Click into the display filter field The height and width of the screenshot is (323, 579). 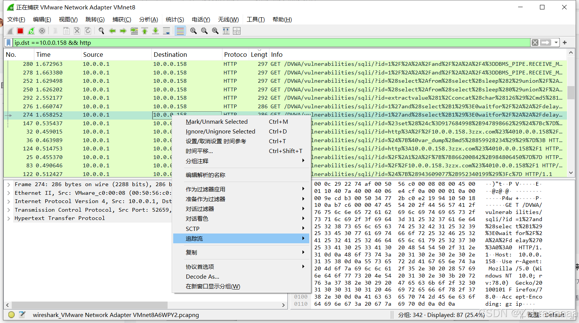(x=271, y=42)
